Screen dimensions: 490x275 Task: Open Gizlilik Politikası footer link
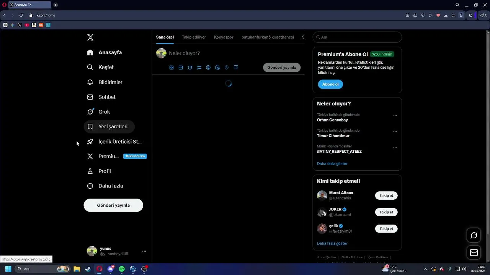point(352,257)
